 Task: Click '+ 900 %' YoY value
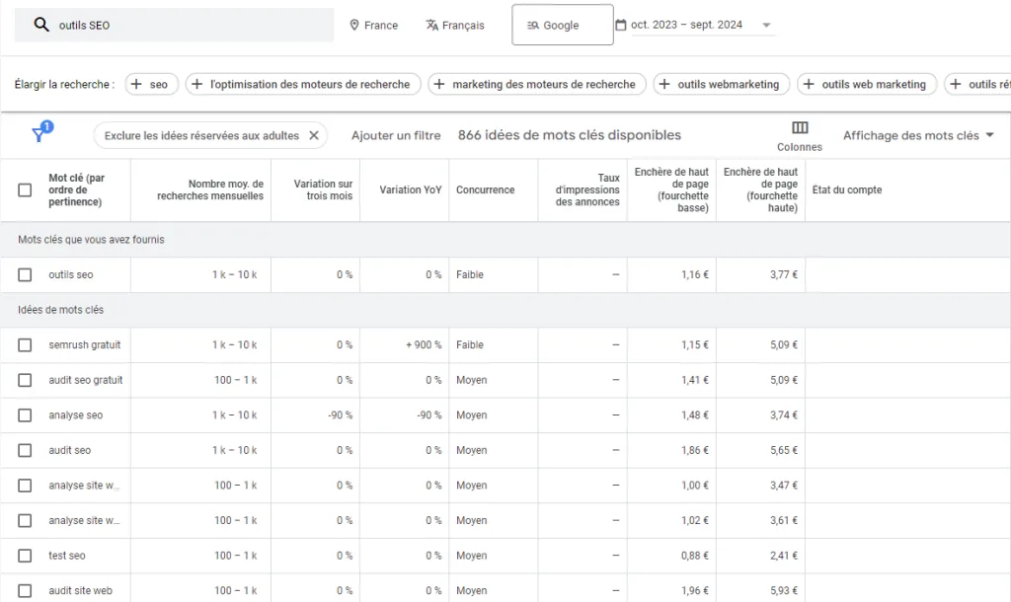(x=424, y=344)
